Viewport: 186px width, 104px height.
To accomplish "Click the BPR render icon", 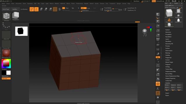I will tap(158, 14).
